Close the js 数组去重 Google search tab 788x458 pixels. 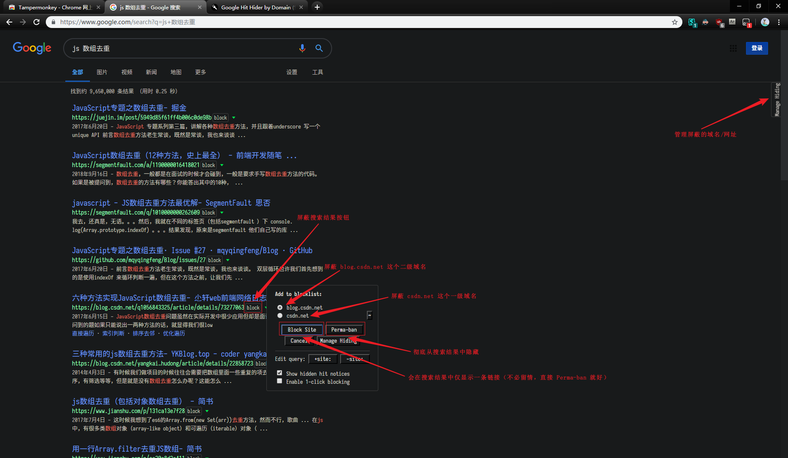click(x=200, y=7)
